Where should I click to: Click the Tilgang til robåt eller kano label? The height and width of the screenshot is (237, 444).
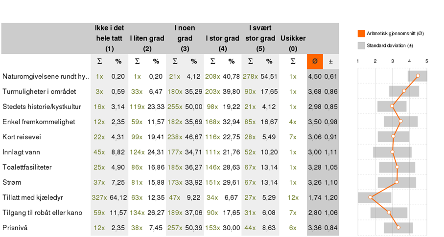[x=43, y=213]
